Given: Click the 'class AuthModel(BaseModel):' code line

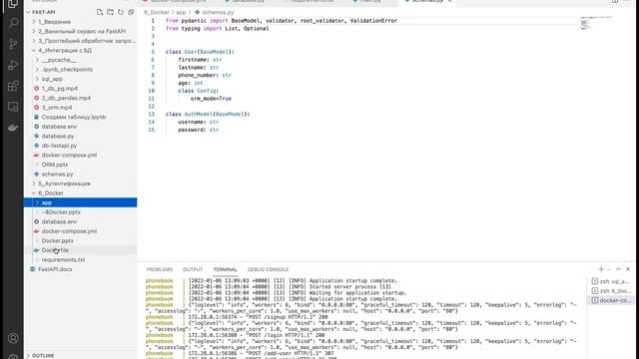Looking at the screenshot, I should pyautogui.click(x=208, y=114).
